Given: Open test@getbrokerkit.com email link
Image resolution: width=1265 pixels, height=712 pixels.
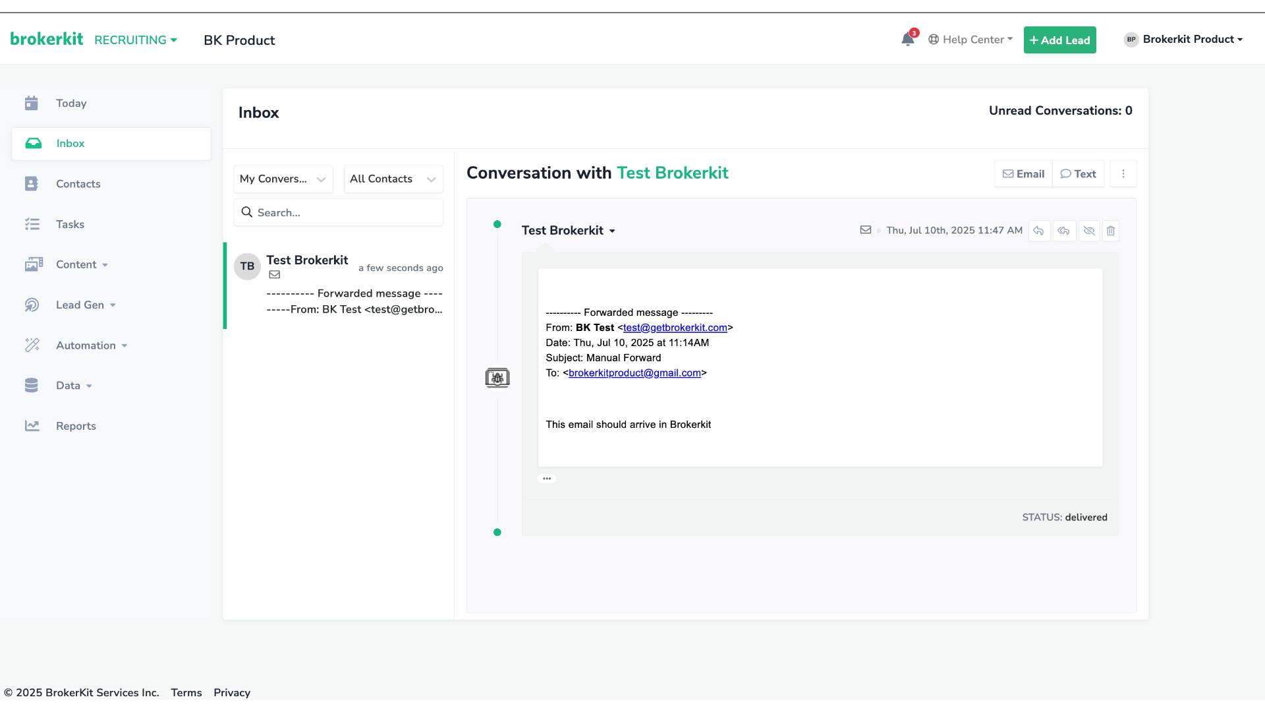Looking at the screenshot, I should coord(675,328).
